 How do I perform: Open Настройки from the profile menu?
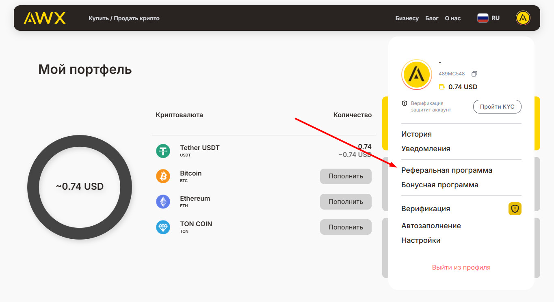point(421,240)
